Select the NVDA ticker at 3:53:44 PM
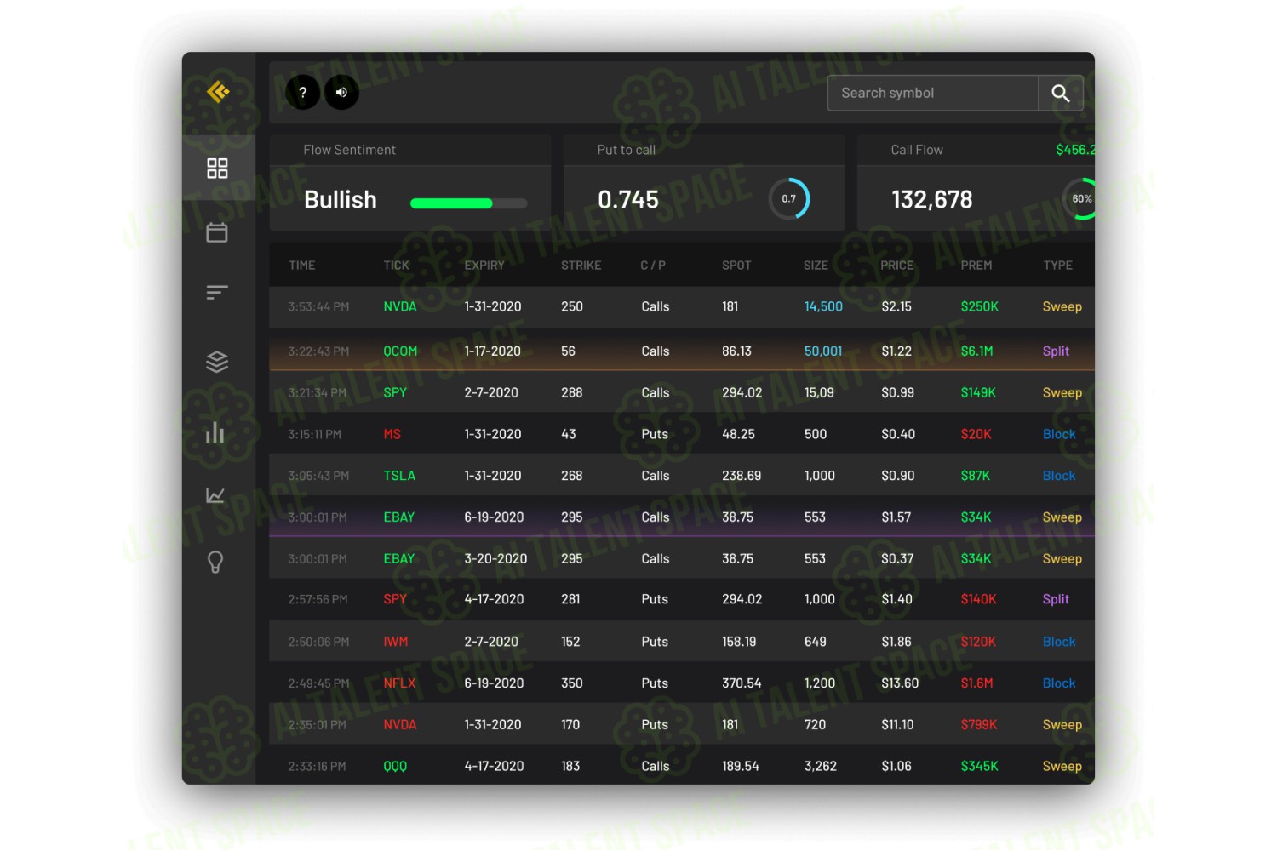 (x=400, y=306)
